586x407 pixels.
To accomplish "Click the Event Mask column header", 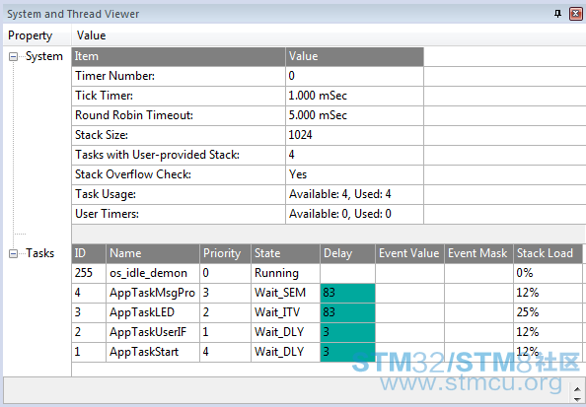I will pos(478,253).
